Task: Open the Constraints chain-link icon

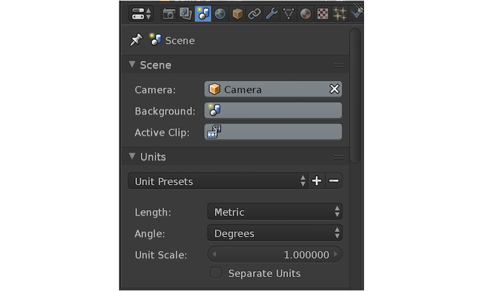Action: [254, 13]
